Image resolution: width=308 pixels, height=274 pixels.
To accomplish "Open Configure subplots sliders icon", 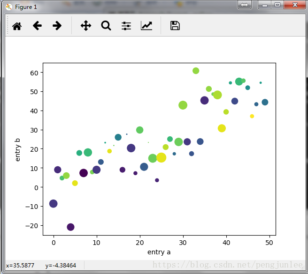I will coord(126,26).
